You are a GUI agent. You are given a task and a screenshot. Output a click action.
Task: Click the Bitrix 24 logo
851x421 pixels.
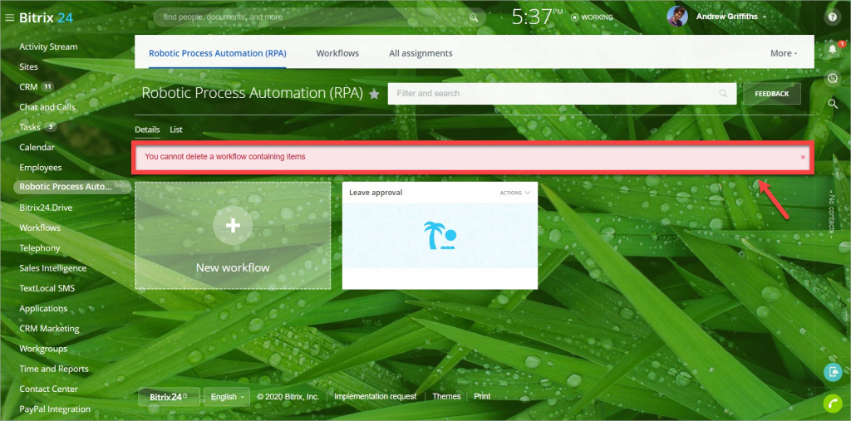coord(47,17)
